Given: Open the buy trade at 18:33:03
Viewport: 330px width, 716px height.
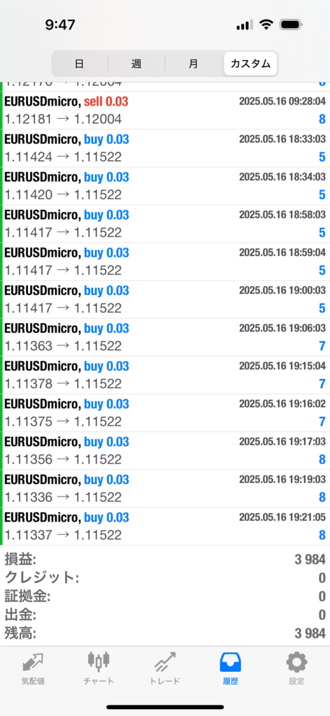Looking at the screenshot, I should pos(165,148).
